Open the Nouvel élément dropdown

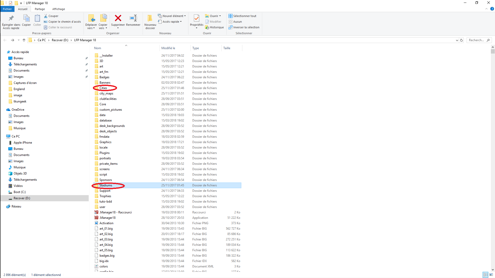click(172, 16)
